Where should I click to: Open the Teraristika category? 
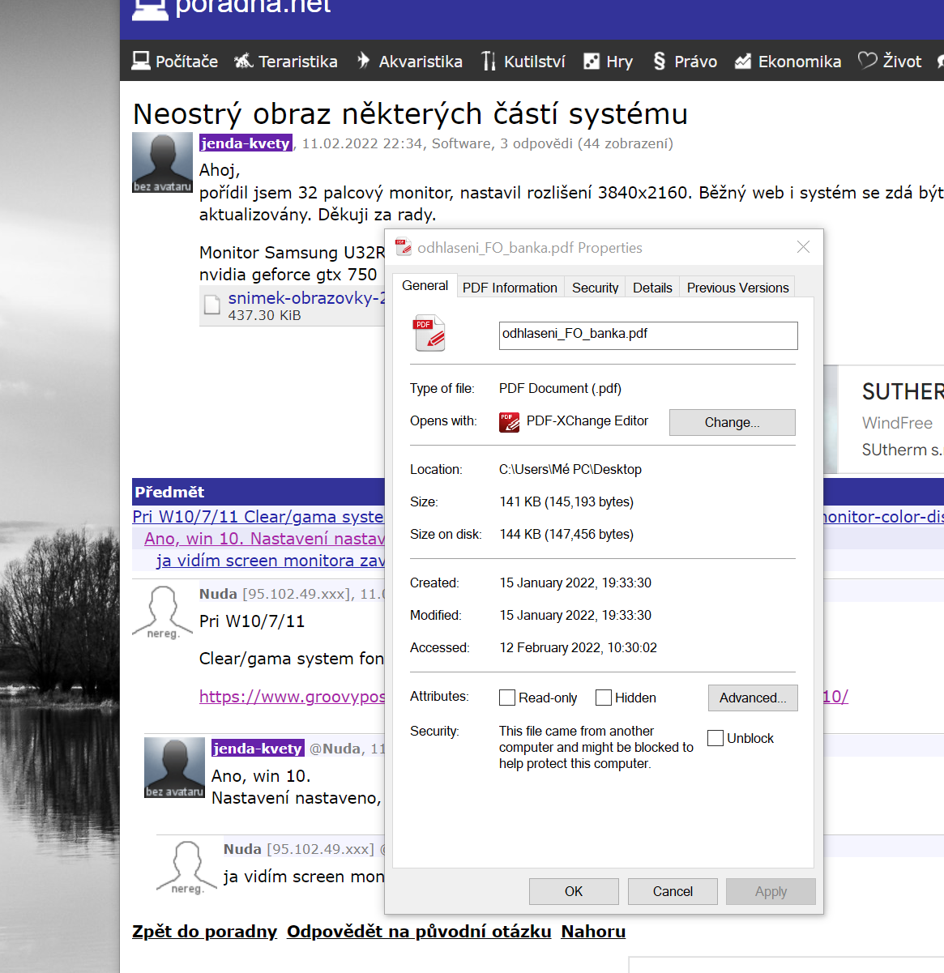285,62
